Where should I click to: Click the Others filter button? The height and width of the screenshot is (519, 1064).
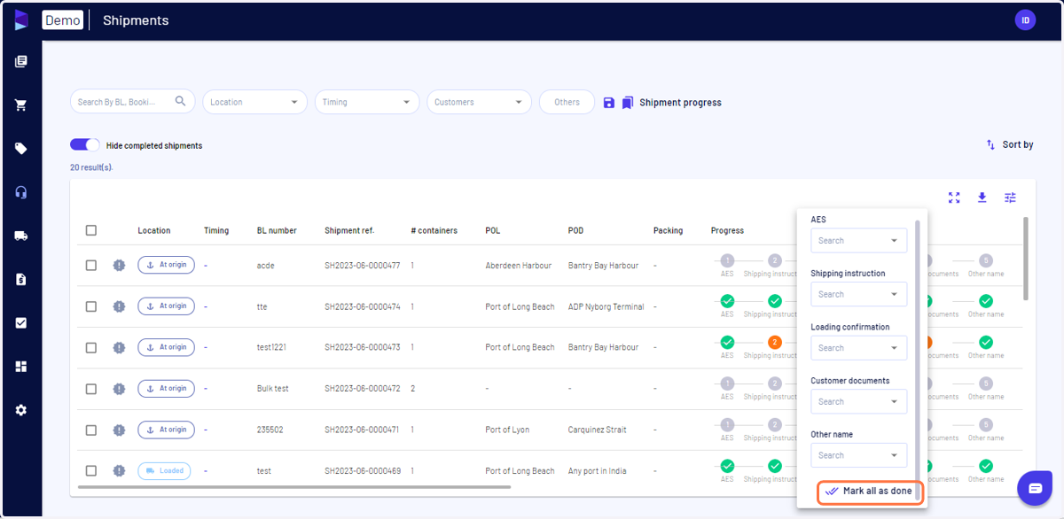567,102
